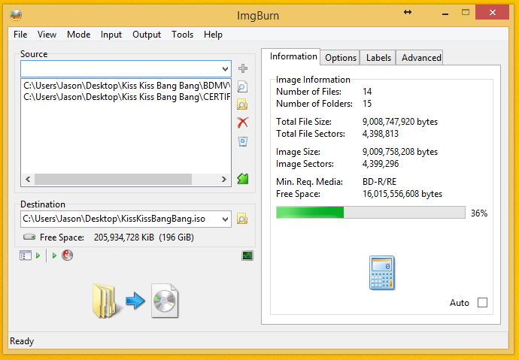Click the source list scroll left arrow
The image size is (519, 360).
tap(28, 179)
